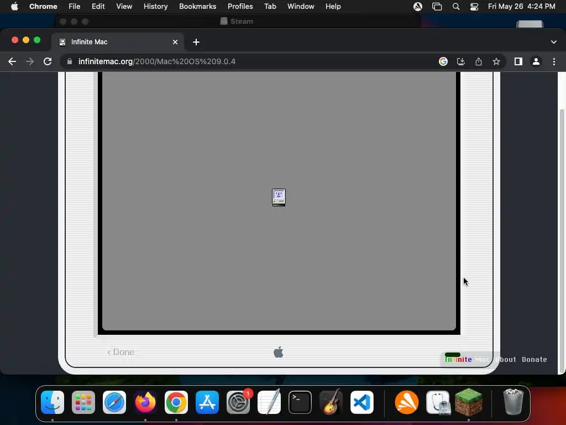The height and width of the screenshot is (425, 566).
Task: Launch Terminal from the Dock
Action: [x=300, y=402]
